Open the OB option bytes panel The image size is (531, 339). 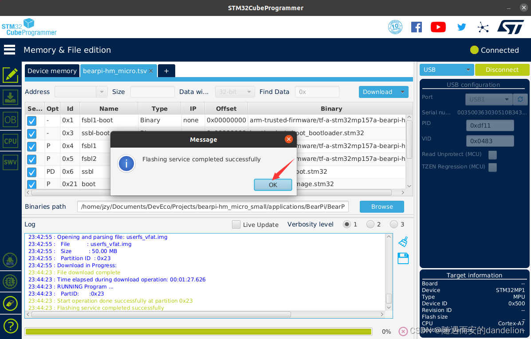(11, 120)
